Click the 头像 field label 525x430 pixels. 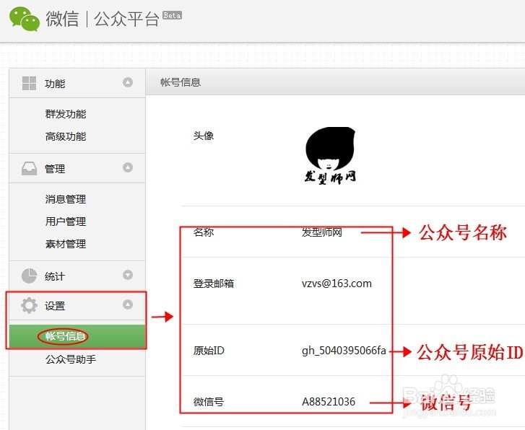coord(204,136)
